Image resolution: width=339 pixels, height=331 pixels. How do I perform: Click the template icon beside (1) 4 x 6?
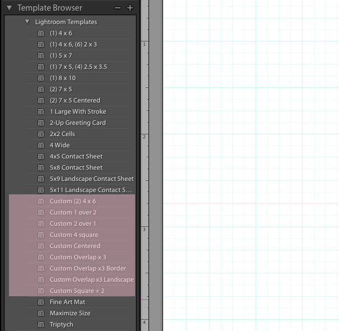tap(41, 33)
